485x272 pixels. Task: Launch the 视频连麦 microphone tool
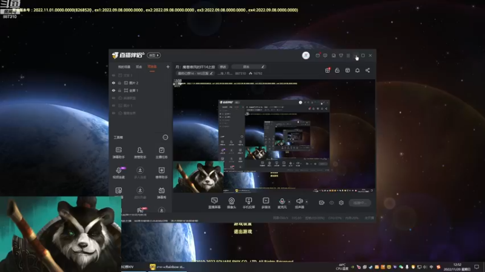[x=119, y=173]
